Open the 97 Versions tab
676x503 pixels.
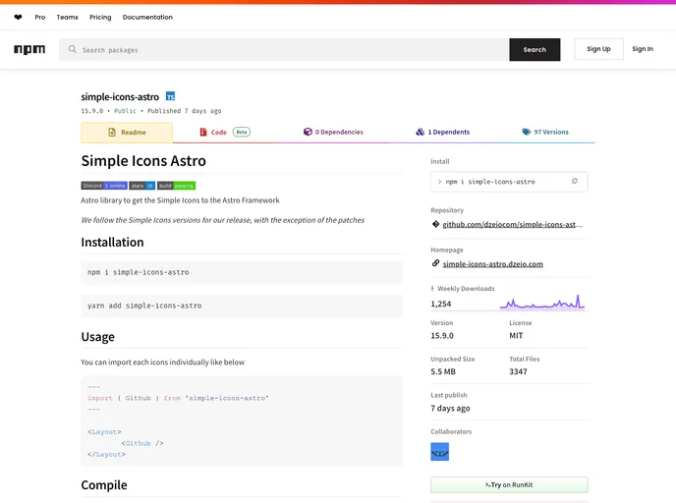545,132
